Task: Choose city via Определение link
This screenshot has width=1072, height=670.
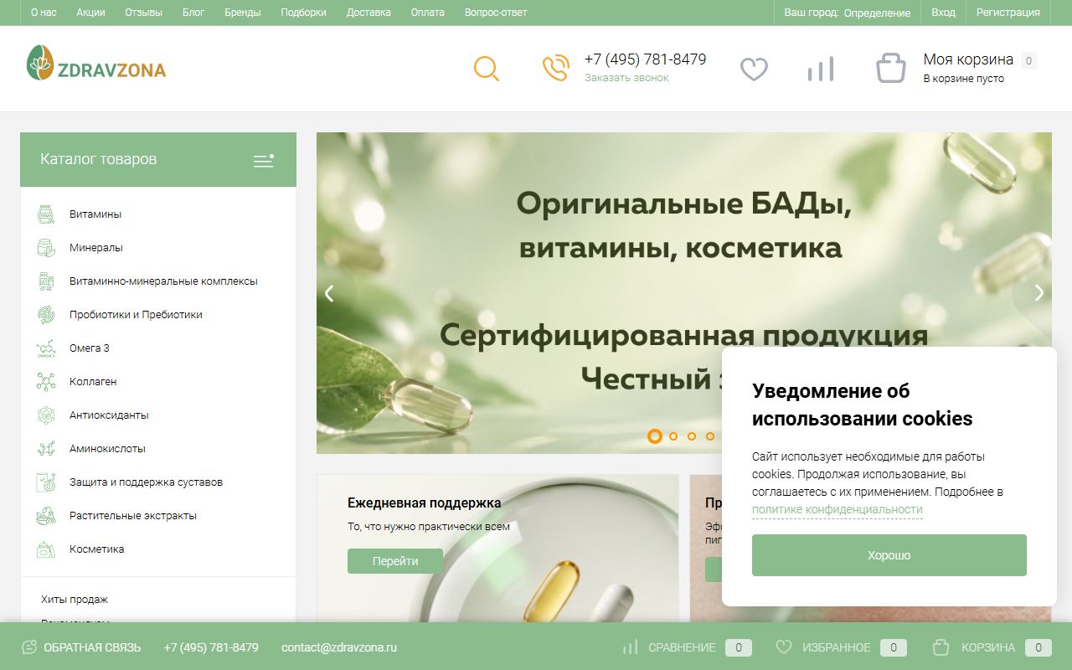Action: click(877, 13)
